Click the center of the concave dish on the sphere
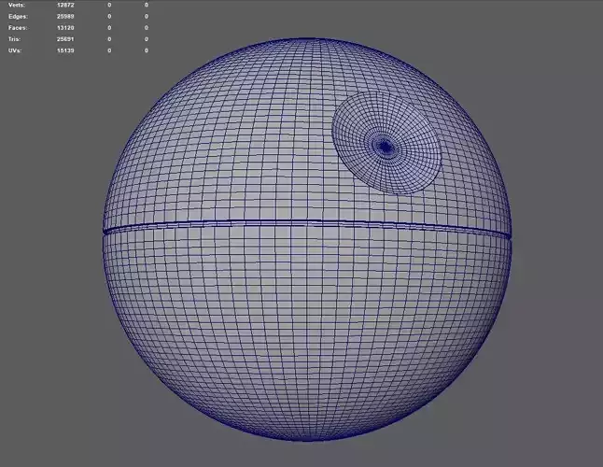 click(385, 147)
